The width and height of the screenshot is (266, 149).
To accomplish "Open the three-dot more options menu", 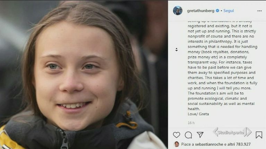I will 259,11.
